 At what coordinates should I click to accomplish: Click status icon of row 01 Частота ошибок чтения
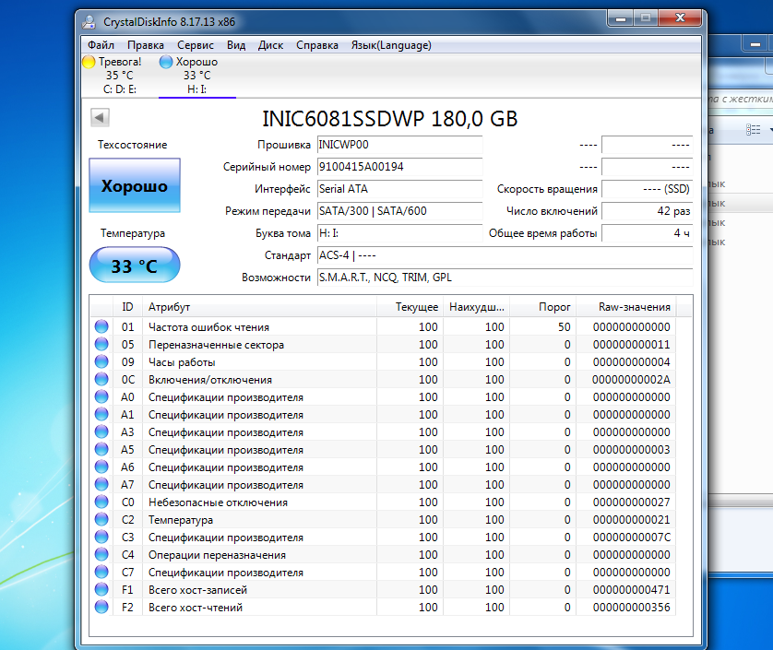tap(101, 326)
